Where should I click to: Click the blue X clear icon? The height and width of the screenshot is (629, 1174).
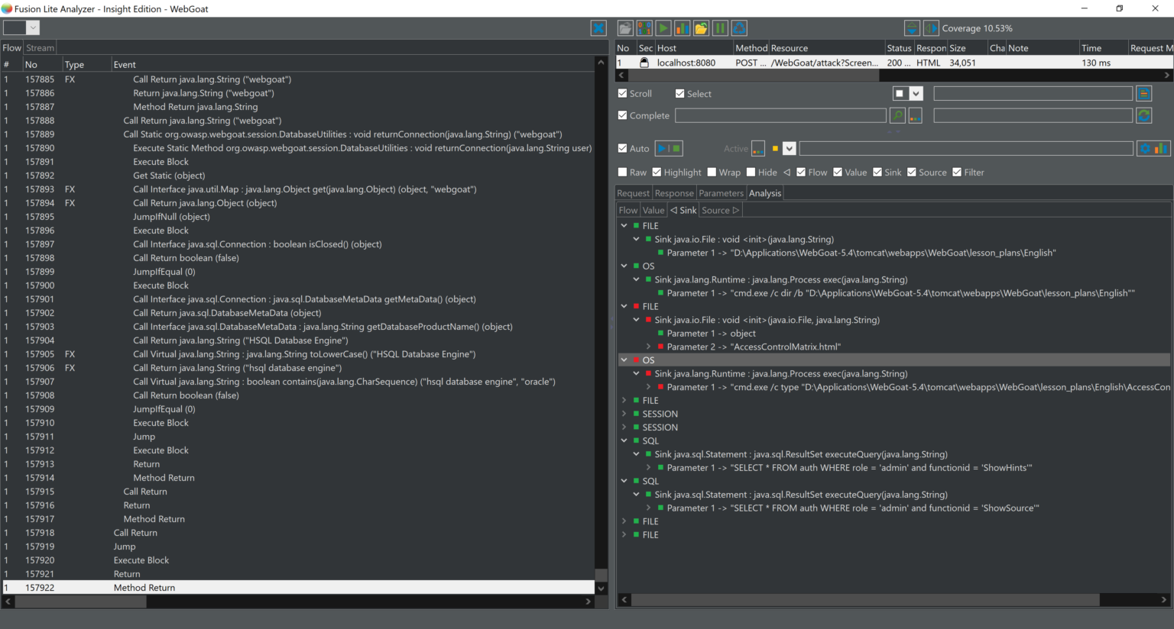(598, 28)
